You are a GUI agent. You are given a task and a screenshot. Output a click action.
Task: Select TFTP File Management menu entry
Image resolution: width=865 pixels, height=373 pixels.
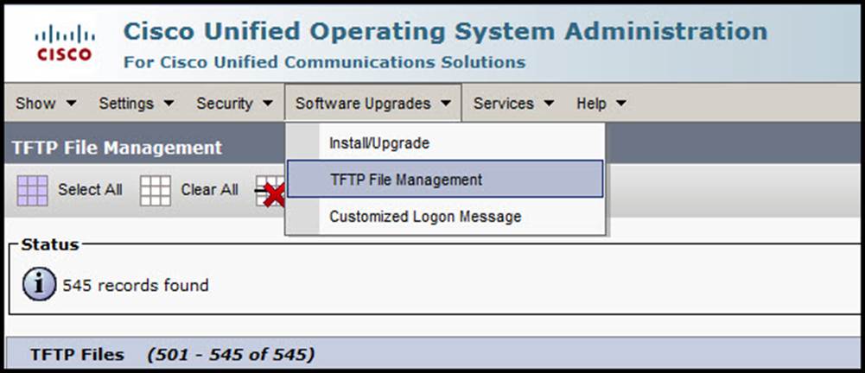pos(406,180)
